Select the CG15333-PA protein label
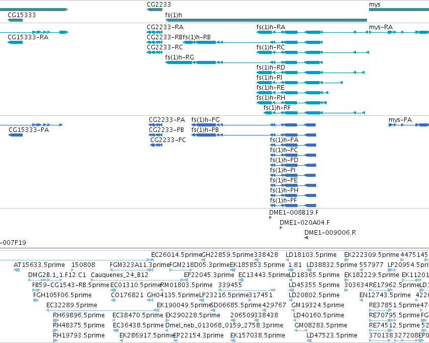The height and width of the screenshot is (343, 429). (x=29, y=130)
